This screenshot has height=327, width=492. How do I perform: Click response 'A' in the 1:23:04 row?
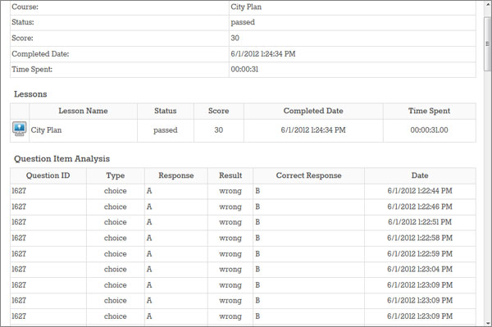click(x=149, y=270)
